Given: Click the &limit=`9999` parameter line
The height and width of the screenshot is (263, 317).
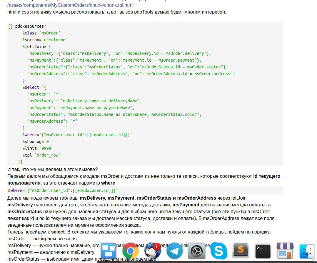Looking at the screenshot, I should coord(38,148).
